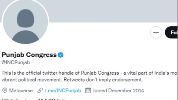Viewport: 178px width, 100px height.
Task: Open the partially visible Followers count
Action: tap(52, 99)
